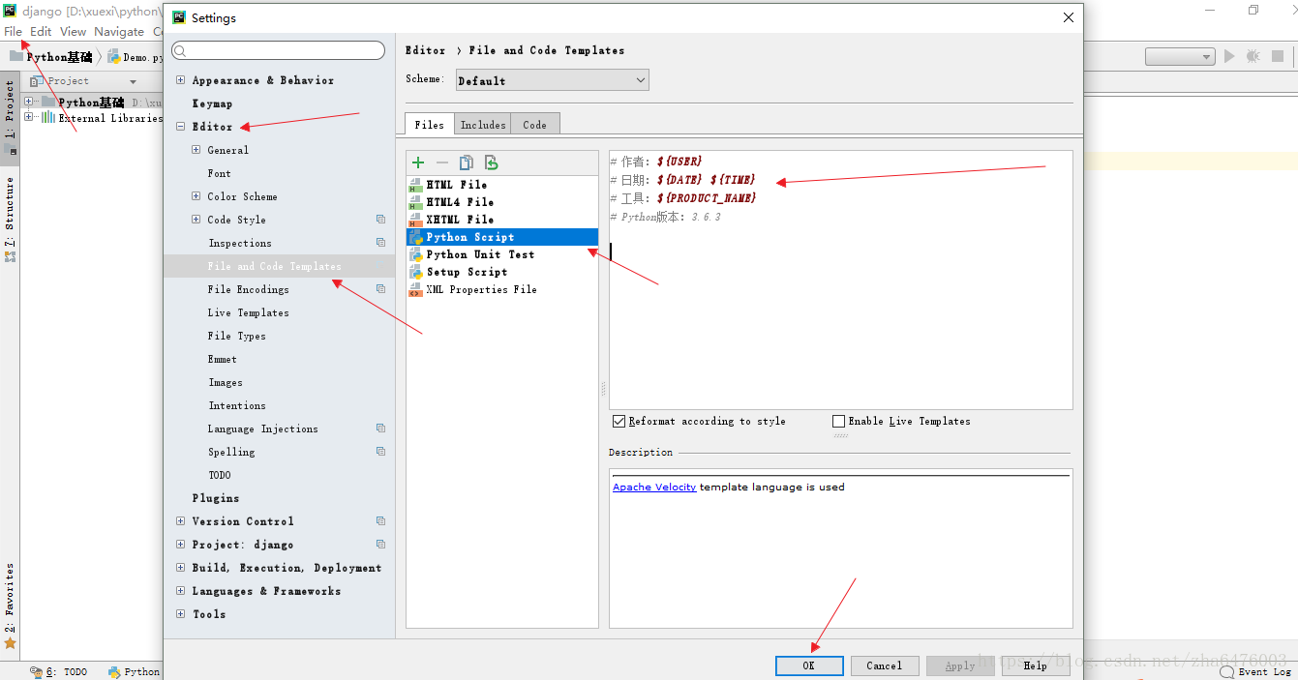
Task: Toggle Reformat according to style checkbox
Action: pos(619,422)
